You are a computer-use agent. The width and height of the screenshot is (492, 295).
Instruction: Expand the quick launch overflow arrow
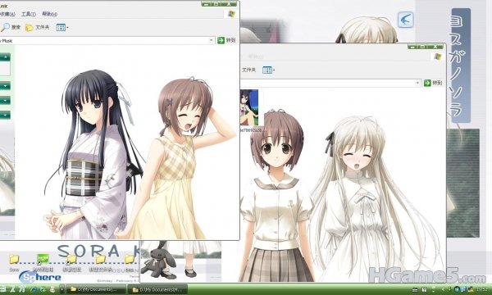point(61,289)
